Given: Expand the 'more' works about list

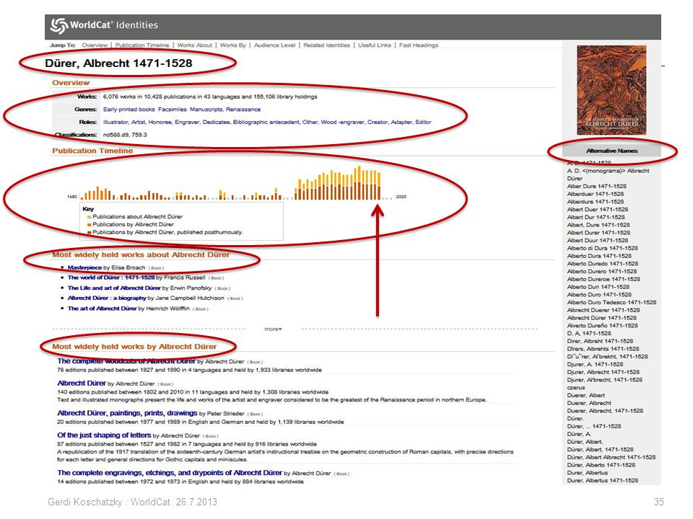Looking at the screenshot, I should pyautogui.click(x=273, y=329).
